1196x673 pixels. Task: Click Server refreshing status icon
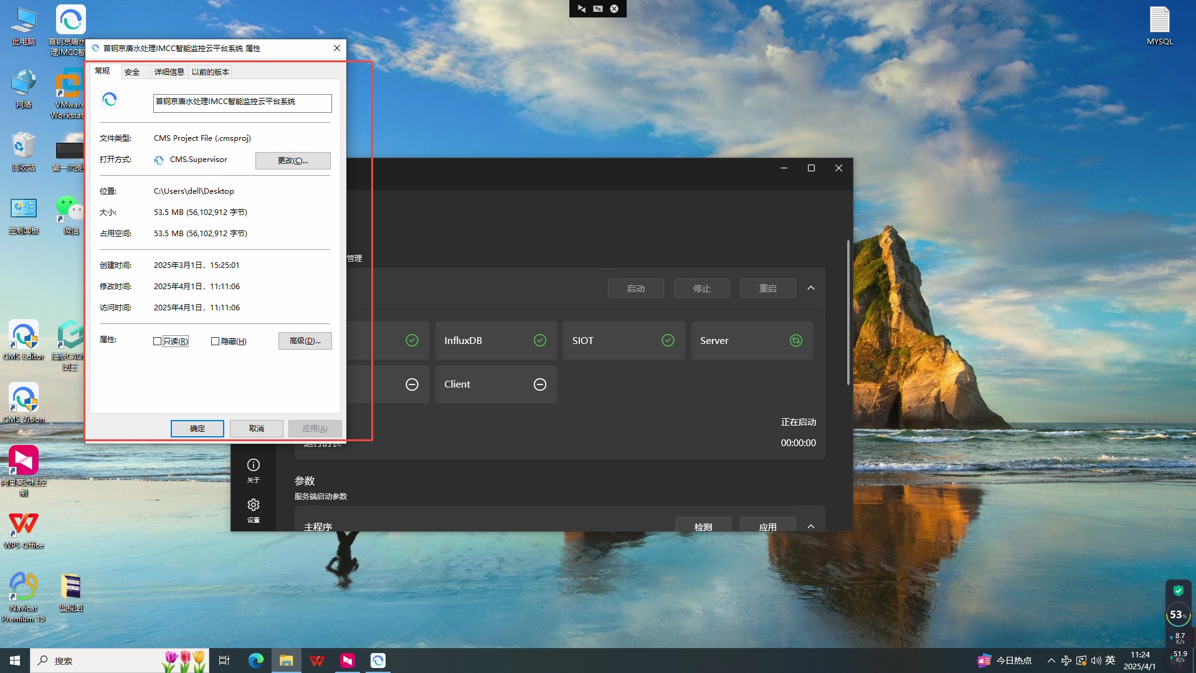[796, 340]
